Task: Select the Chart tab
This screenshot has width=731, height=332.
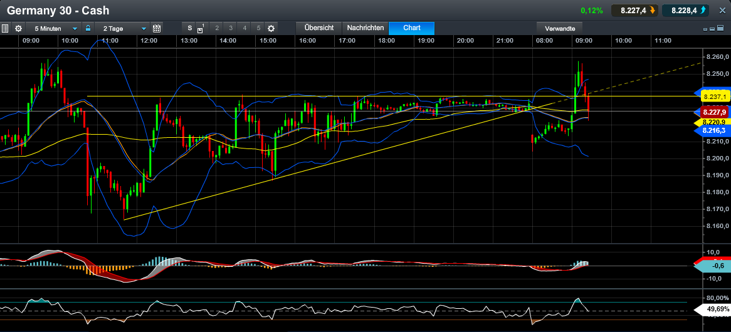Action: click(x=412, y=28)
